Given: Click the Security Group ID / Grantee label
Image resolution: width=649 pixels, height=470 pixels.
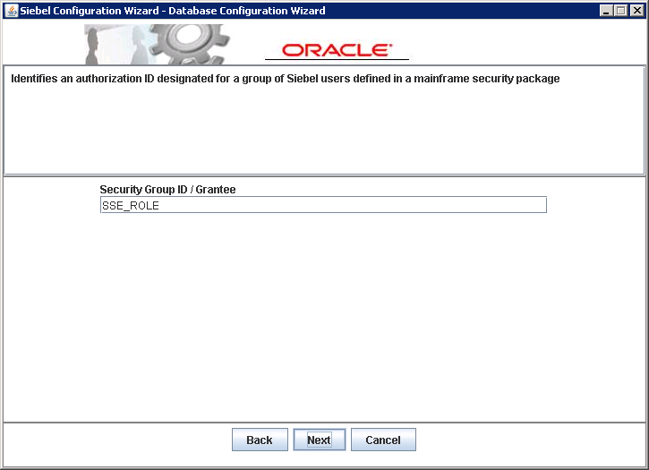Looking at the screenshot, I should [x=167, y=190].
